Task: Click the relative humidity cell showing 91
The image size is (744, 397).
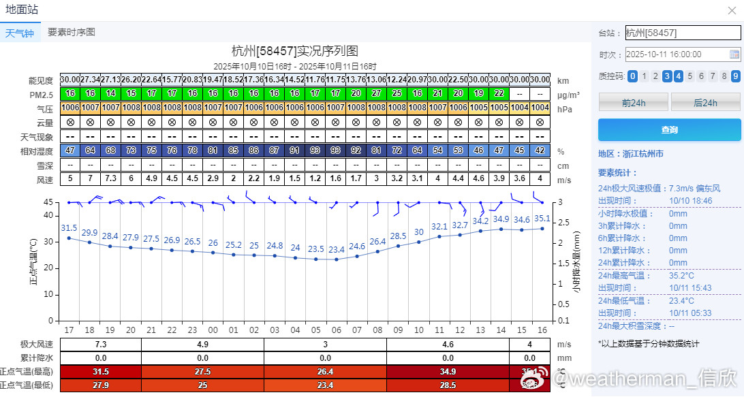Action: pyautogui.click(x=294, y=150)
